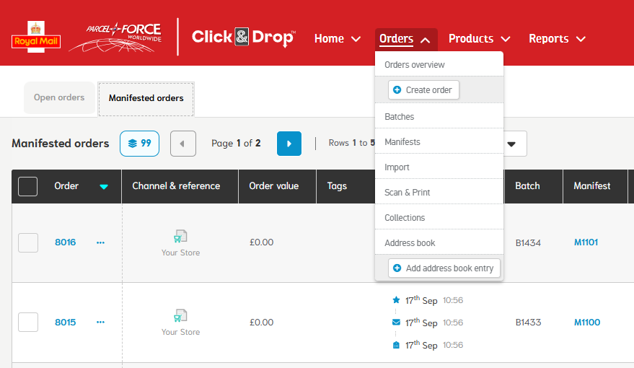Open manifest M1101 link

pos(586,242)
